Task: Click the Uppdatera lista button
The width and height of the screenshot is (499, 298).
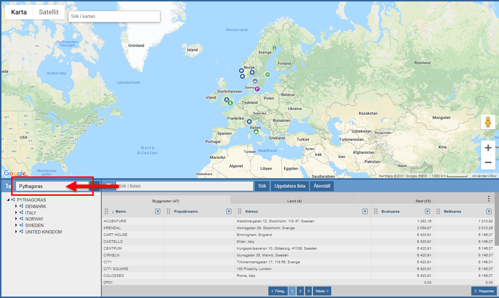Action: [x=290, y=186]
